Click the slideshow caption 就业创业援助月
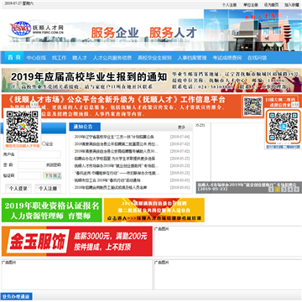The width and height of the screenshot is (302, 302). click(x=247, y=185)
